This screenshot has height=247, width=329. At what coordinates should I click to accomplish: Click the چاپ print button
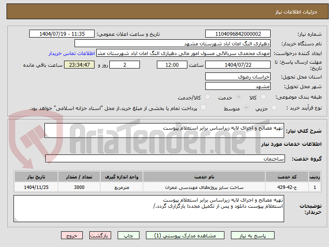click(x=128, y=236)
